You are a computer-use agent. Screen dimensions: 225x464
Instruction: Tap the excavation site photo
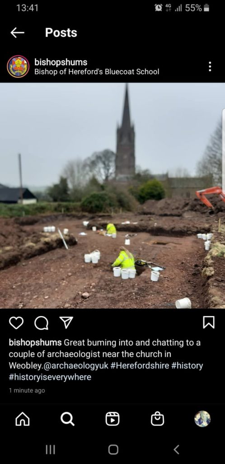(112, 196)
